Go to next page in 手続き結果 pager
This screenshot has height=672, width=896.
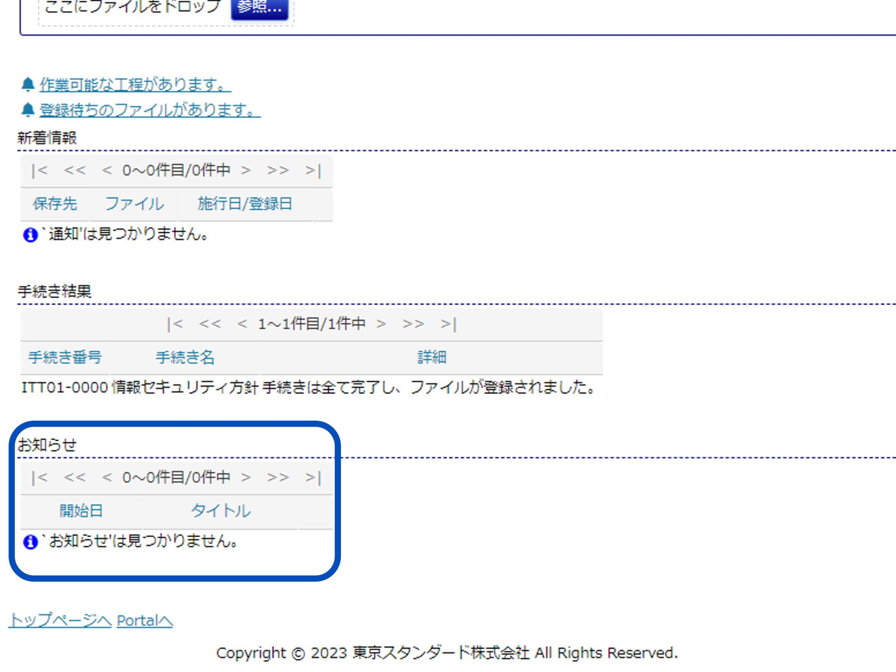381,324
